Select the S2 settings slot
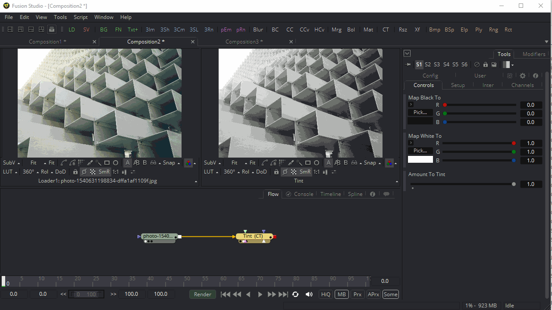The height and width of the screenshot is (310, 552). 428,65
